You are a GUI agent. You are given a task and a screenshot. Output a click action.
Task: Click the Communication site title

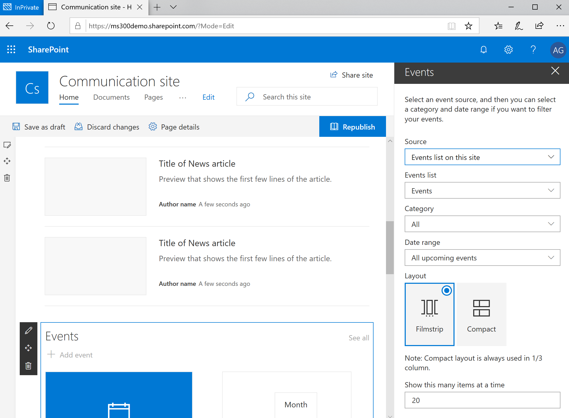click(x=119, y=81)
